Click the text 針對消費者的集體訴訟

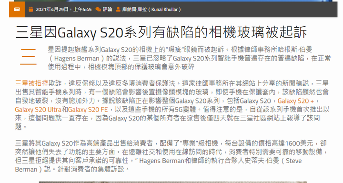click(91, 169)
